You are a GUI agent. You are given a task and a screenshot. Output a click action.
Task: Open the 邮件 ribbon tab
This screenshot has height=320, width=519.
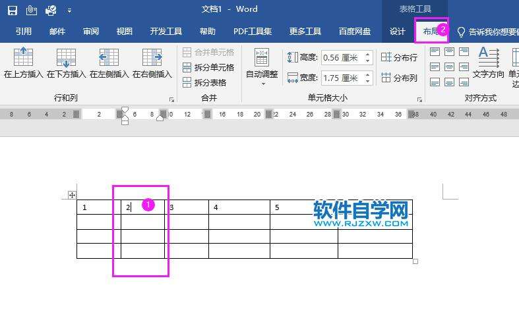[x=57, y=32]
